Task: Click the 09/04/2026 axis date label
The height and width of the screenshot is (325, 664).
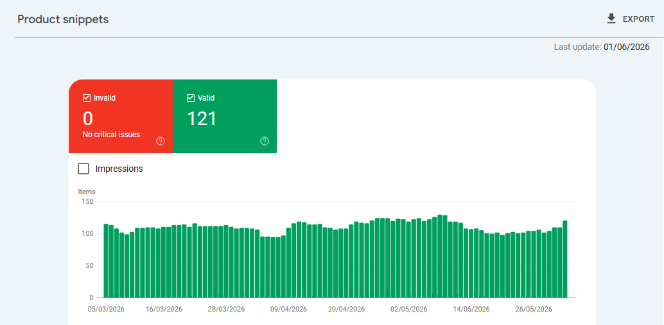Action: (289, 310)
